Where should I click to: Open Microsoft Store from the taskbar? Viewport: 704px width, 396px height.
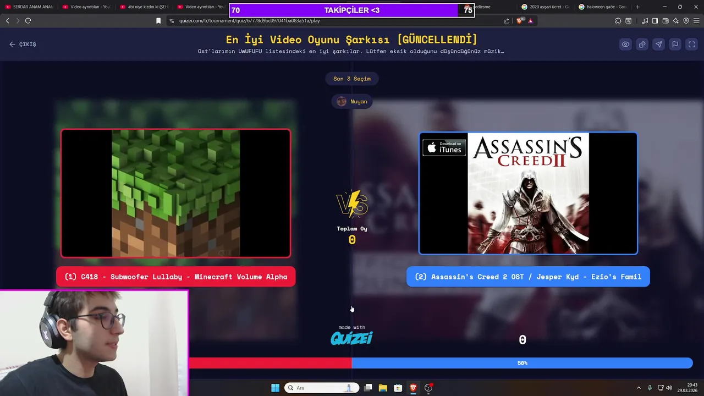pyautogui.click(x=398, y=388)
